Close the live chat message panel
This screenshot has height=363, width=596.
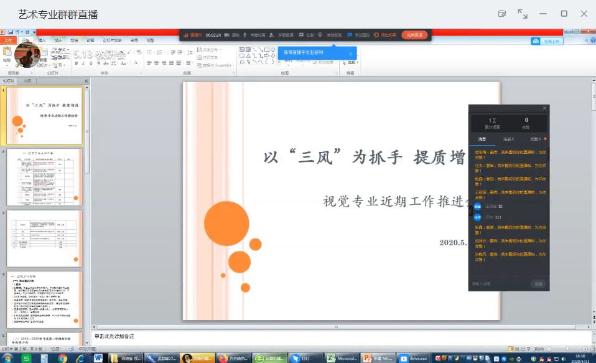click(x=544, y=108)
